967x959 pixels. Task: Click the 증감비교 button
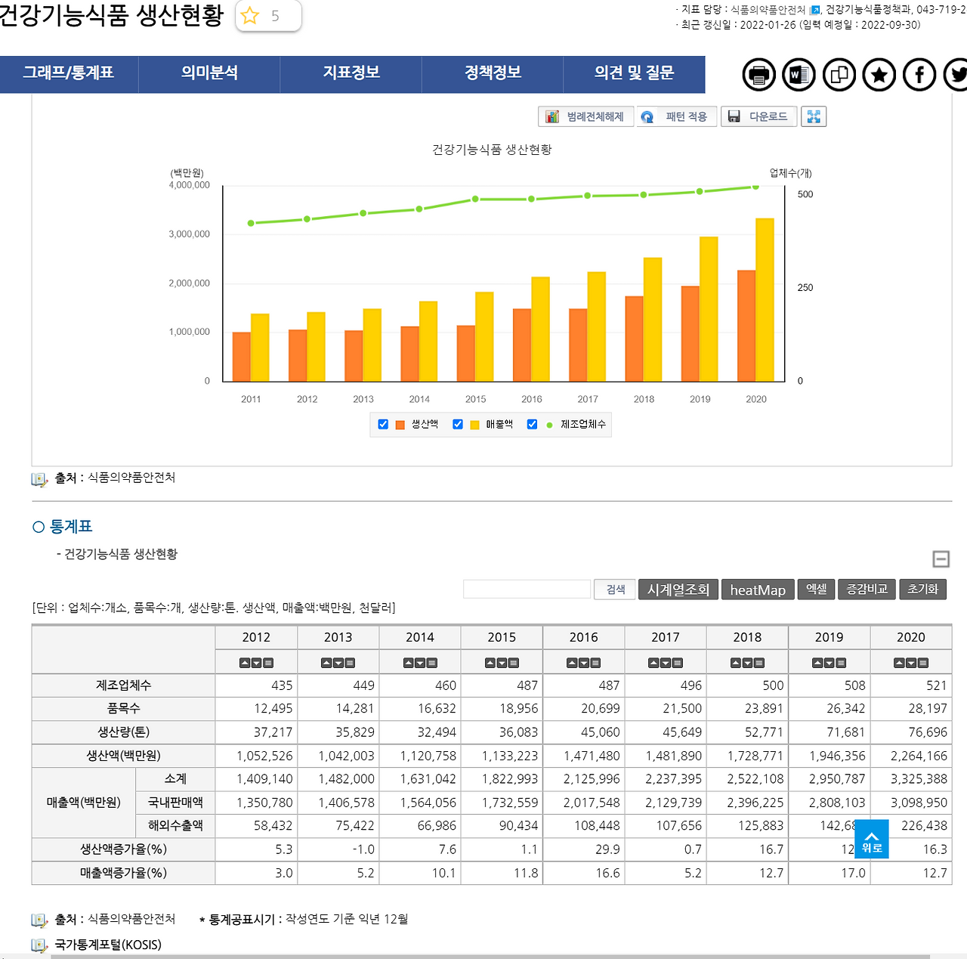(x=867, y=589)
